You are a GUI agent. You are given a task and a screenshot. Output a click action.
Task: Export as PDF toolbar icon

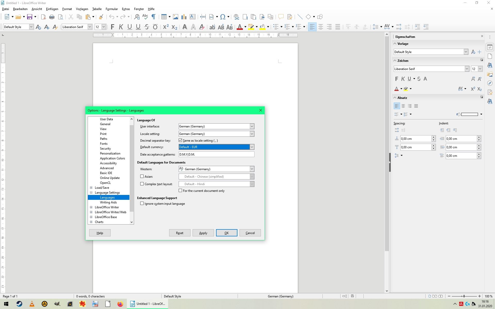(x=43, y=17)
